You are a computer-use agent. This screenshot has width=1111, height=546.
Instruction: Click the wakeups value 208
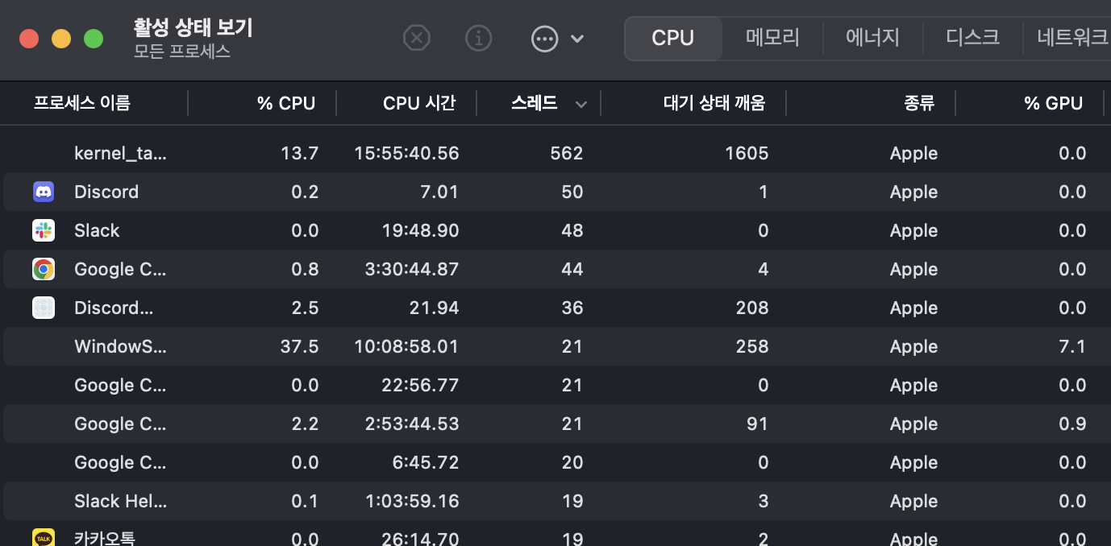point(752,308)
